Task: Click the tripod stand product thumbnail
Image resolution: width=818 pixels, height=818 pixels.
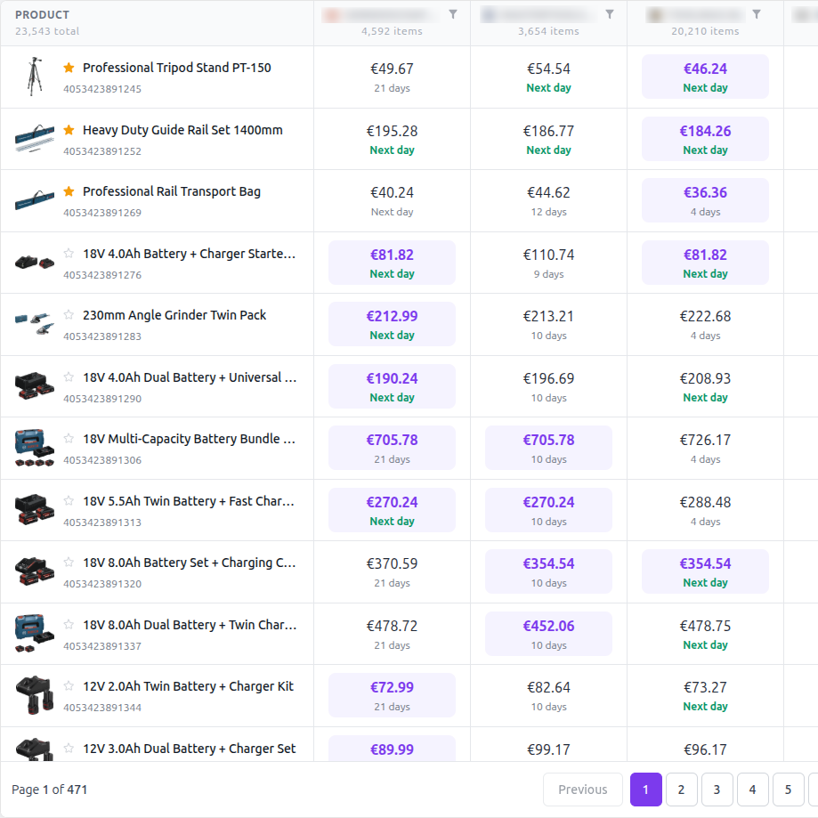Action: click(35, 77)
